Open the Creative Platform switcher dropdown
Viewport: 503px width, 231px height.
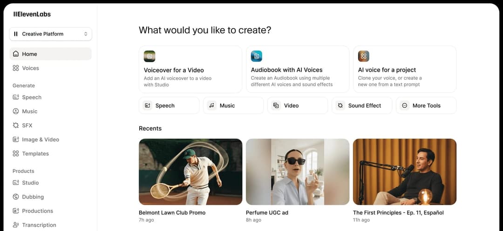[51, 34]
